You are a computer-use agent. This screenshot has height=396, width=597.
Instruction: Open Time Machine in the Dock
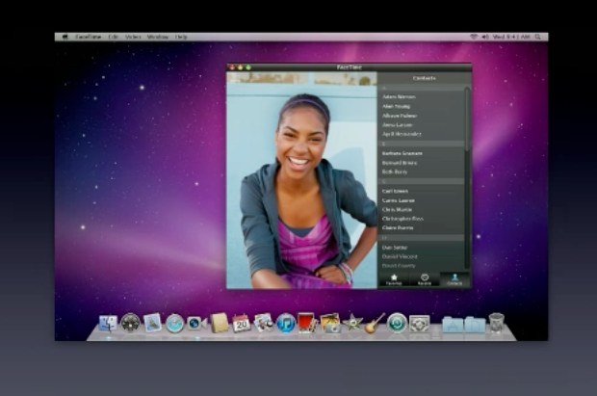pyautogui.click(x=397, y=323)
